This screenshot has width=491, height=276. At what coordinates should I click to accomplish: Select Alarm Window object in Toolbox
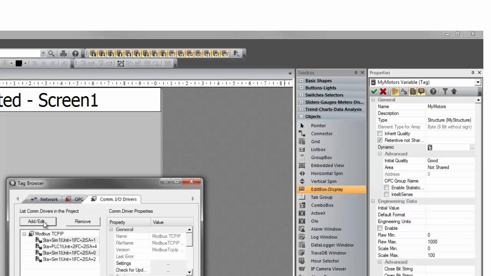click(326, 229)
